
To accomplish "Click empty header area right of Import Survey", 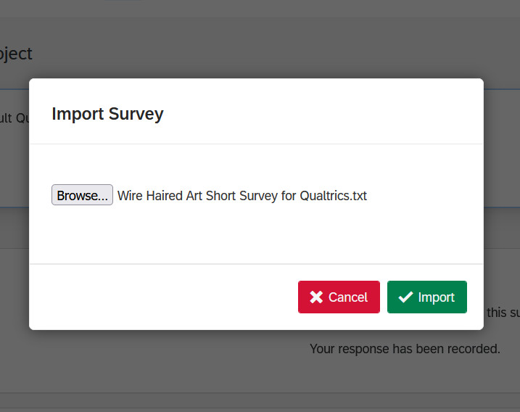I will pos(326,114).
